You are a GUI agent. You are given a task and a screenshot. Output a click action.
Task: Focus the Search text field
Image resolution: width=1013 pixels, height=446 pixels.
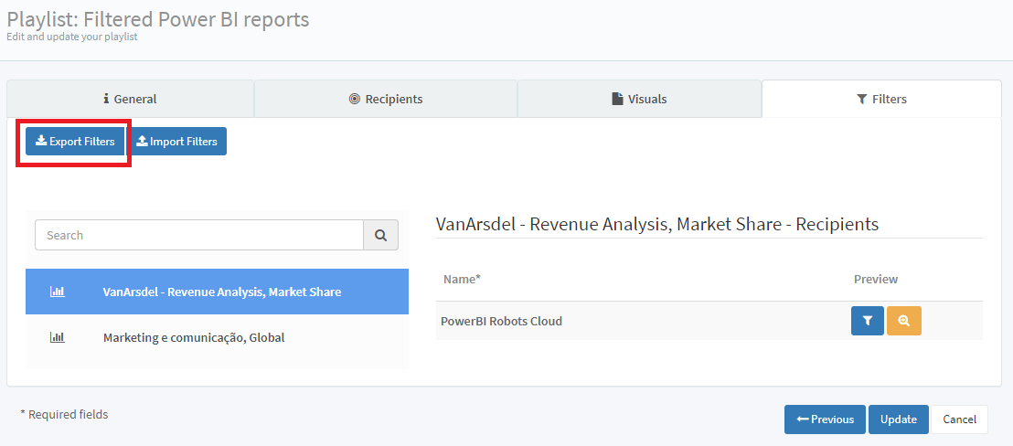coord(198,235)
